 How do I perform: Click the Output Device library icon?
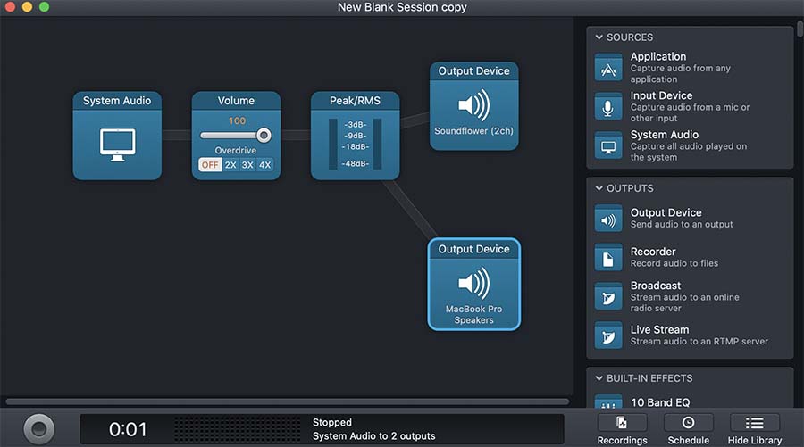608,219
